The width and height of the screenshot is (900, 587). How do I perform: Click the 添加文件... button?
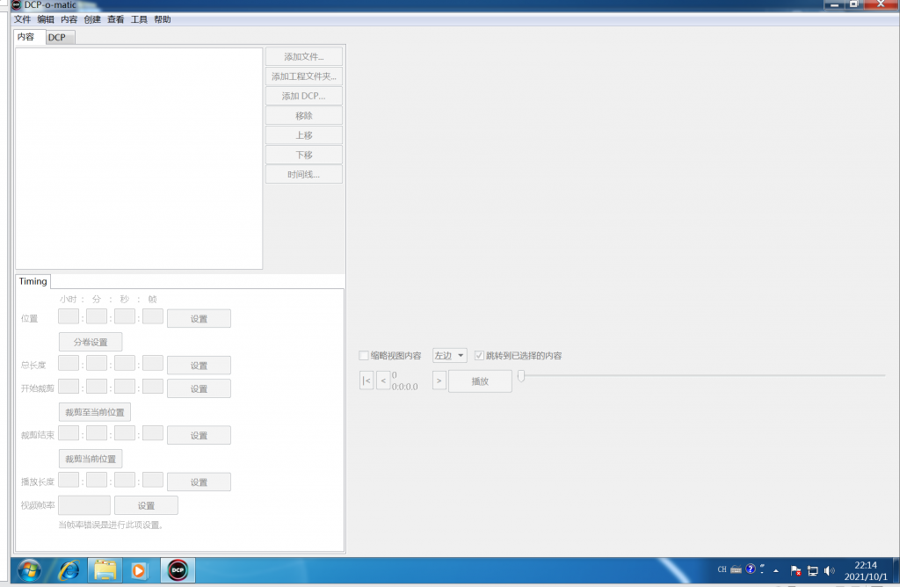[303, 57]
